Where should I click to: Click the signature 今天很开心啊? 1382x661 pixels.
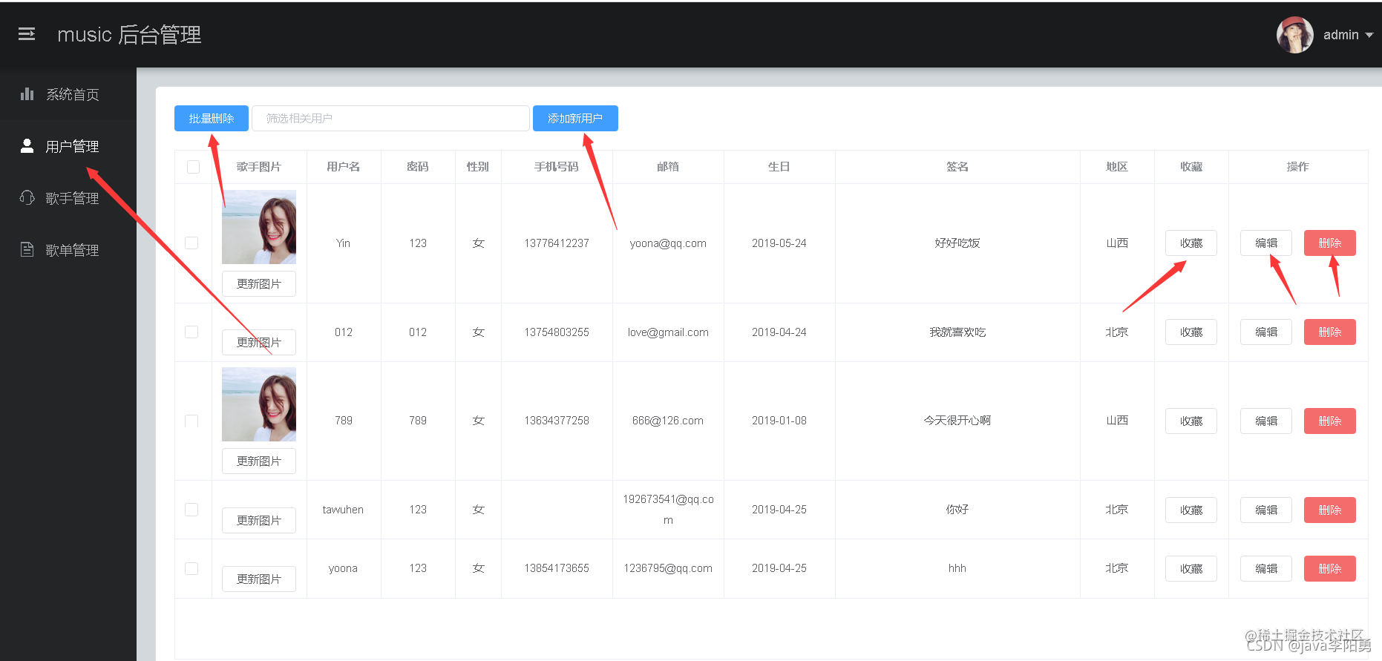tap(957, 421)
